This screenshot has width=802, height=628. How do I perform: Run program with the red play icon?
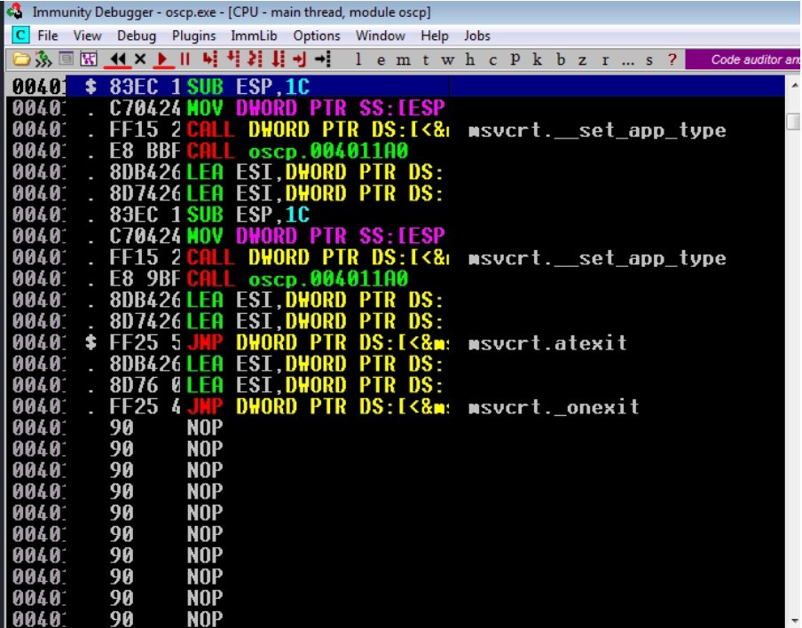[162, 59]
